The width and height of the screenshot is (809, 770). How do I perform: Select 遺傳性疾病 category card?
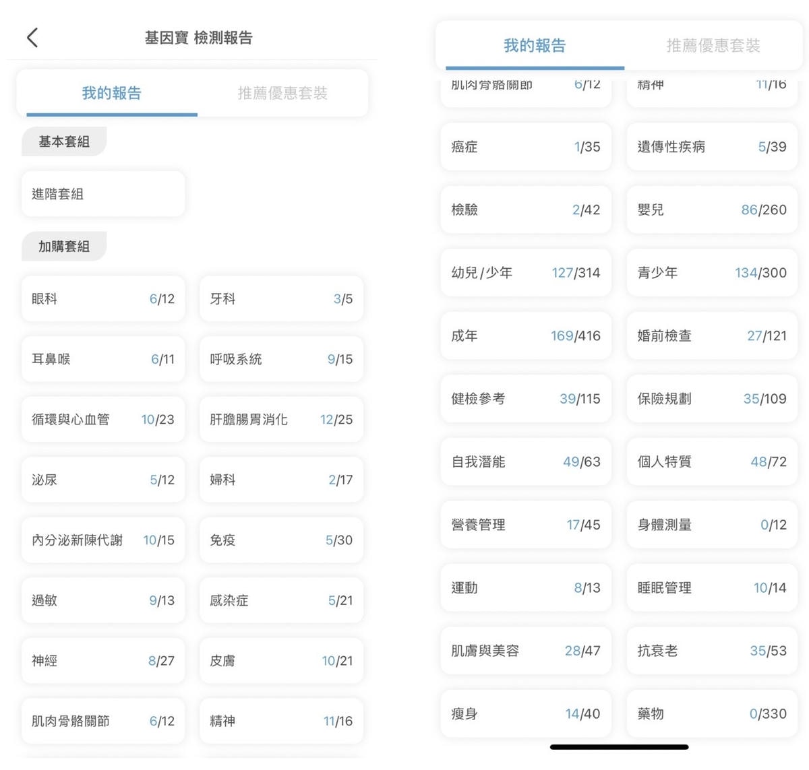coord(712,147)
